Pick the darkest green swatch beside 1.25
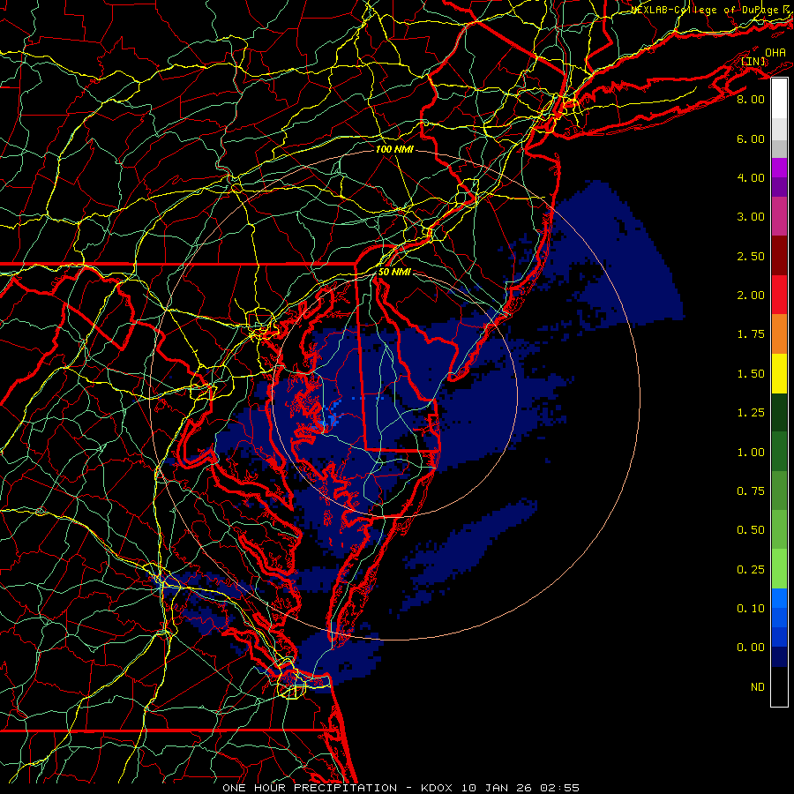 click(x=779, y=412)
